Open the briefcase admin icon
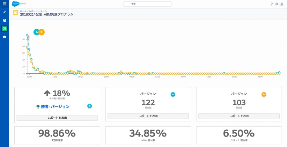 click(x=4, y=37)
